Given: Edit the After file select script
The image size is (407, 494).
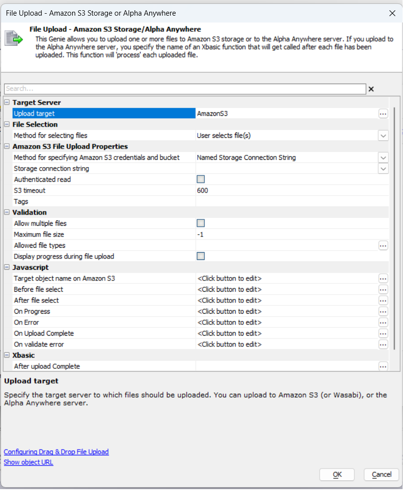Looking at the screenshot, I should click(x=383, y=301).
